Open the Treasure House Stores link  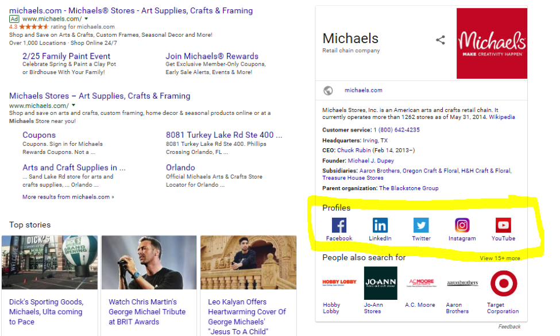(x=353, y=178)
